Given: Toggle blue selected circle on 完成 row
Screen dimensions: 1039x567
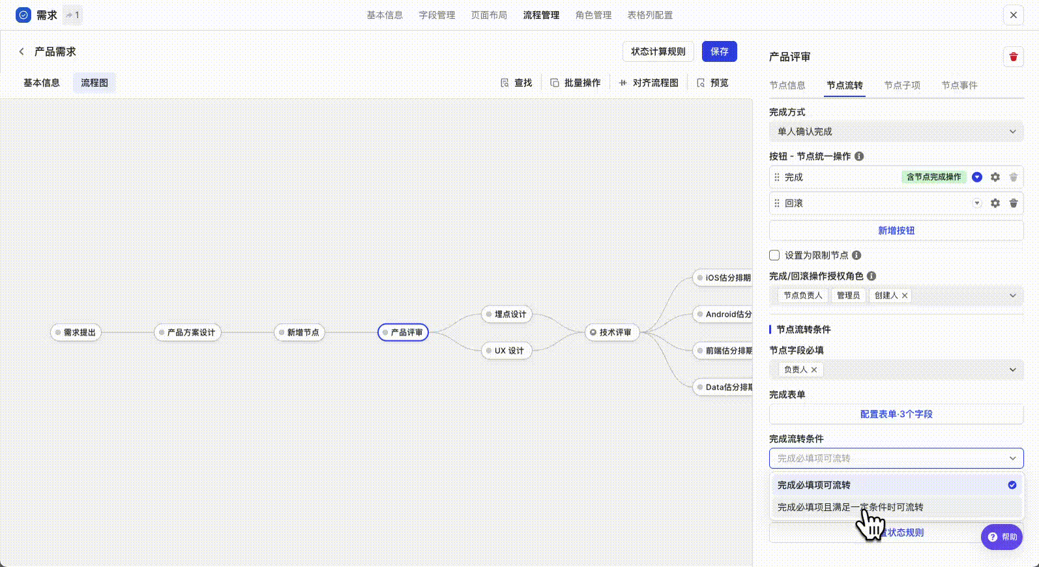Looking at the screenshot, I should click(977, 177).
